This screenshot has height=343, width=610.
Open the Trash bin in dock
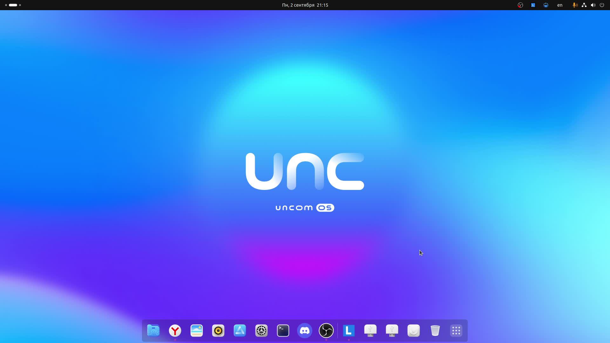(x=435, y=331)
